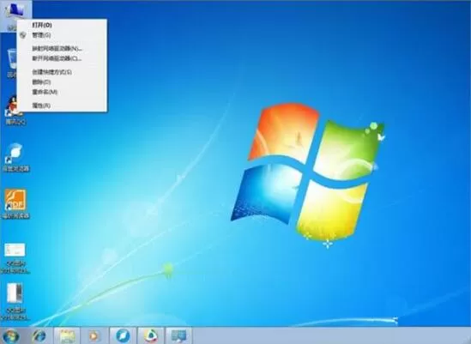This screenshot has width=471, height=344.
Task: Click the colorful triangle app icon on taskbar
Action: (x=151, y=335)
